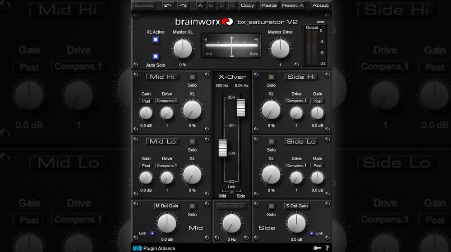Click the redo arrow icon
The image size is (451, 252).
pyautogui.click(x=183, y=5)
